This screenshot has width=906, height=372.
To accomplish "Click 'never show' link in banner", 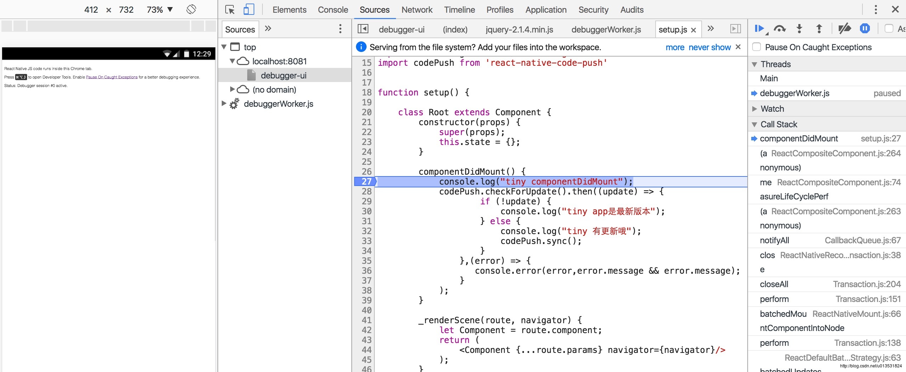I will 709,47.
